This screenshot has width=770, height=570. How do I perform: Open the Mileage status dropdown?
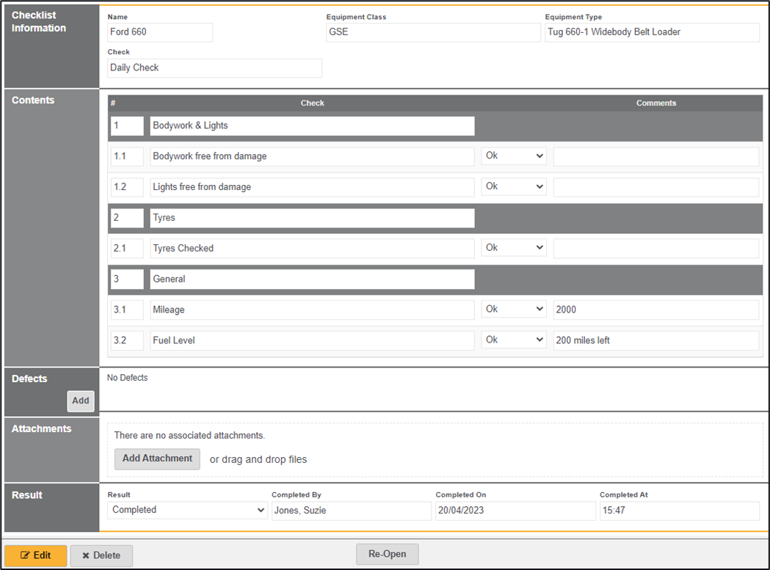pos(514,310)
